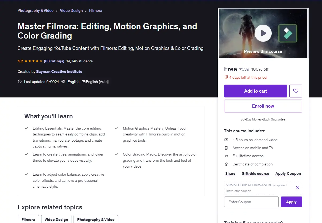
Task: Click checkmark beside Motion Graphics Mastery
Action: click(x=117, y=128)
